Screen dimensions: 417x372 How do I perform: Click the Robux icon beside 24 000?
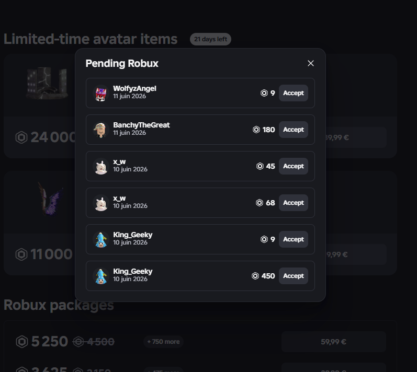21,137
